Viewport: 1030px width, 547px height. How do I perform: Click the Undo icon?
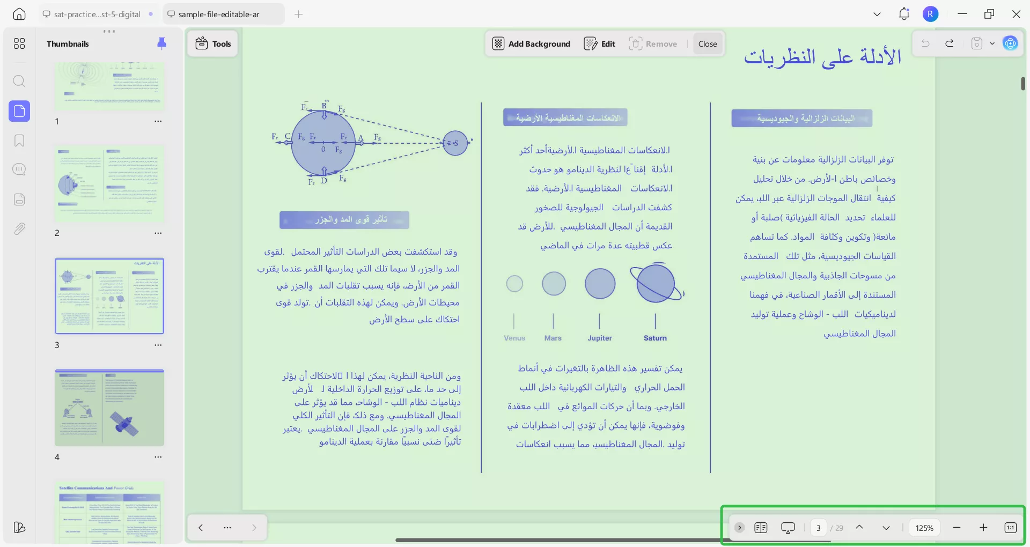coord(926,43)
